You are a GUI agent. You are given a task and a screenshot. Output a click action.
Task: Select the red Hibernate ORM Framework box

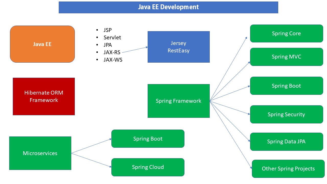44,96
